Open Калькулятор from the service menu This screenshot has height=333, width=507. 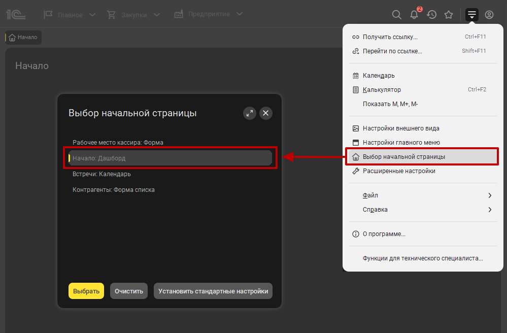click(423, 90)
